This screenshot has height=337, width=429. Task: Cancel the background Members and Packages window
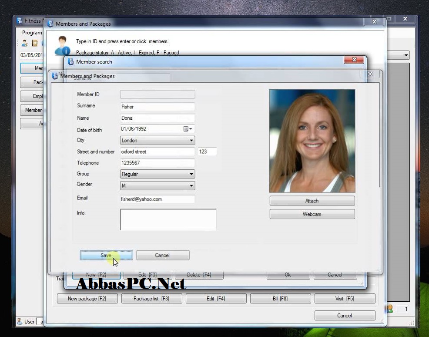345,315
